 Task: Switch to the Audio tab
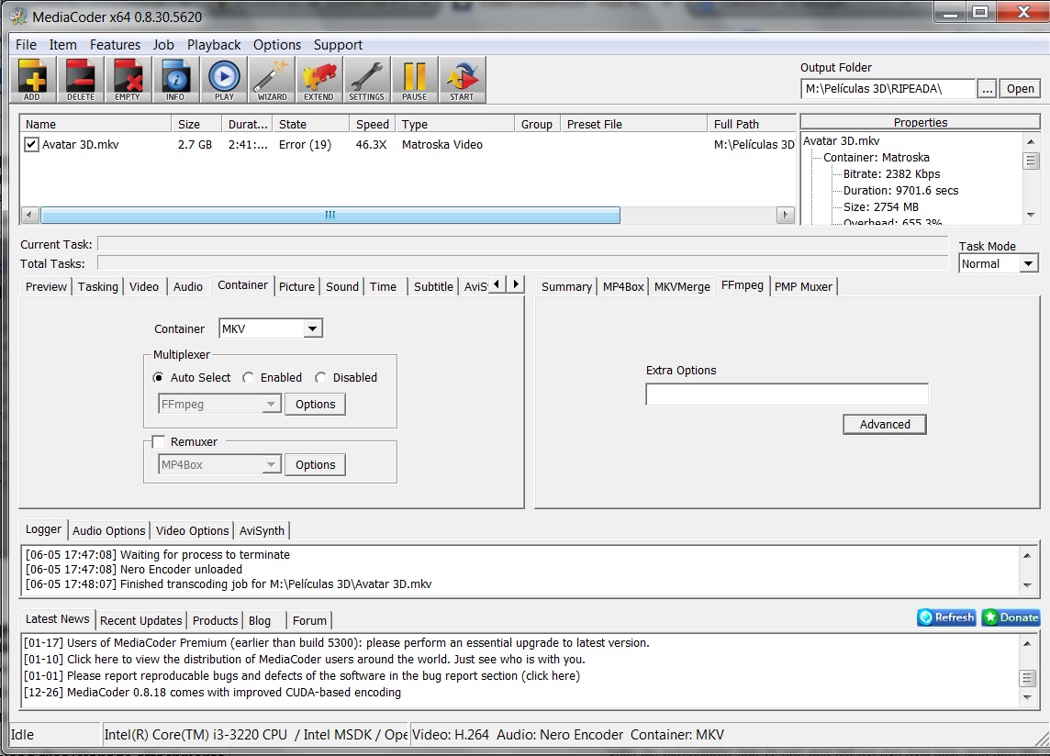(188, 286)
